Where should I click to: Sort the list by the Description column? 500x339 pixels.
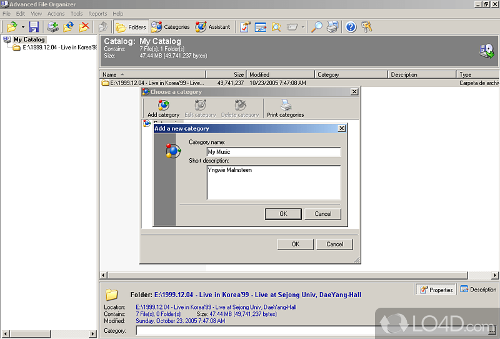click(x=422, y=74)
